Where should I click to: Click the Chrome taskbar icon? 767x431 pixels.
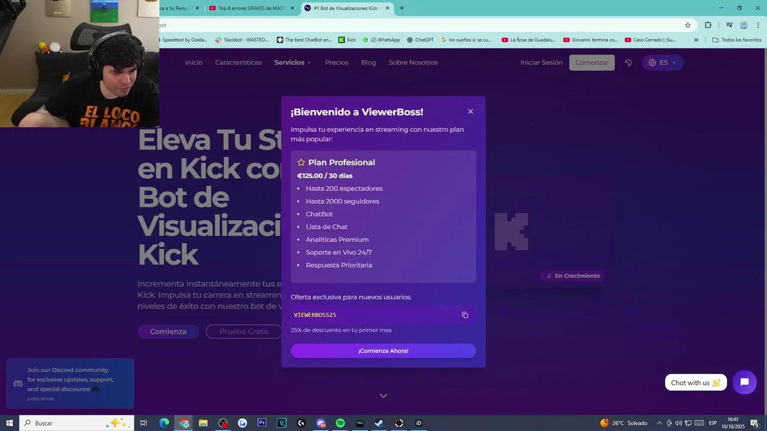184,423
